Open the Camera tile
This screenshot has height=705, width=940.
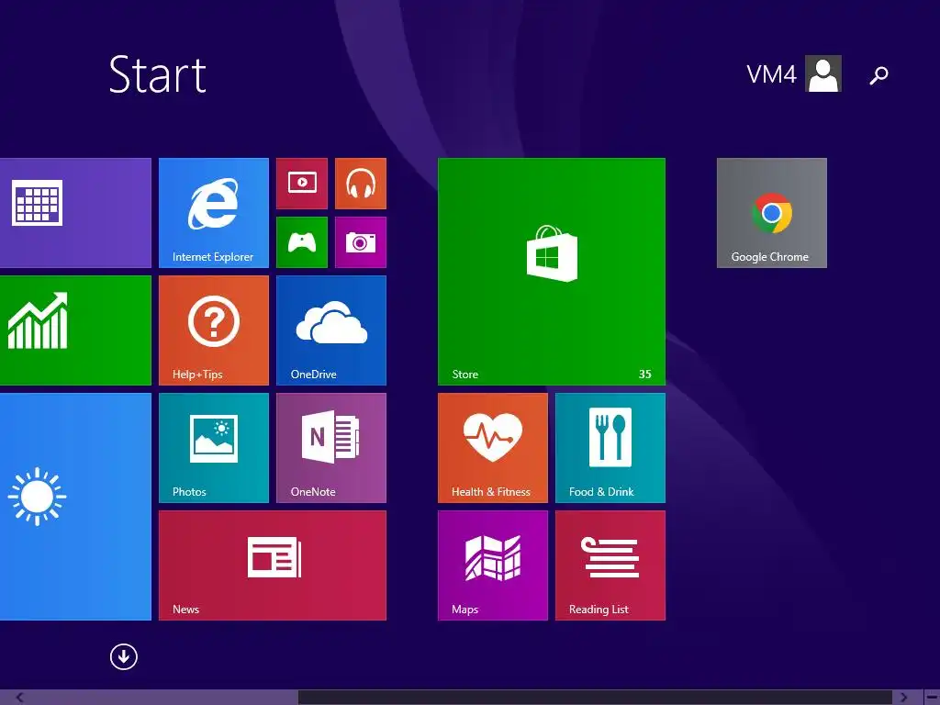pyautogui.click(x=360, y=242)
